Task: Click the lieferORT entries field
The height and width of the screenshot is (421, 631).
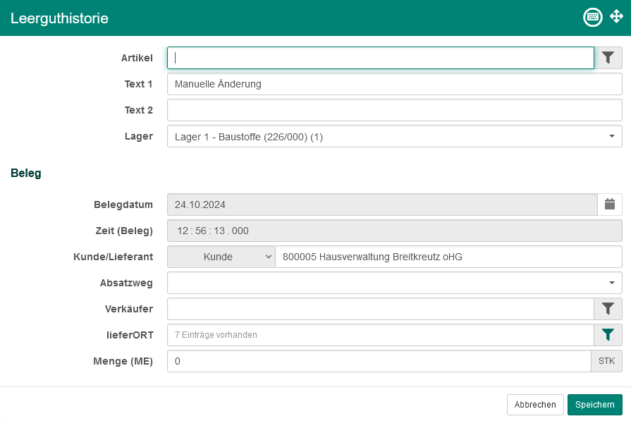Action: click(x=381, y=335)
